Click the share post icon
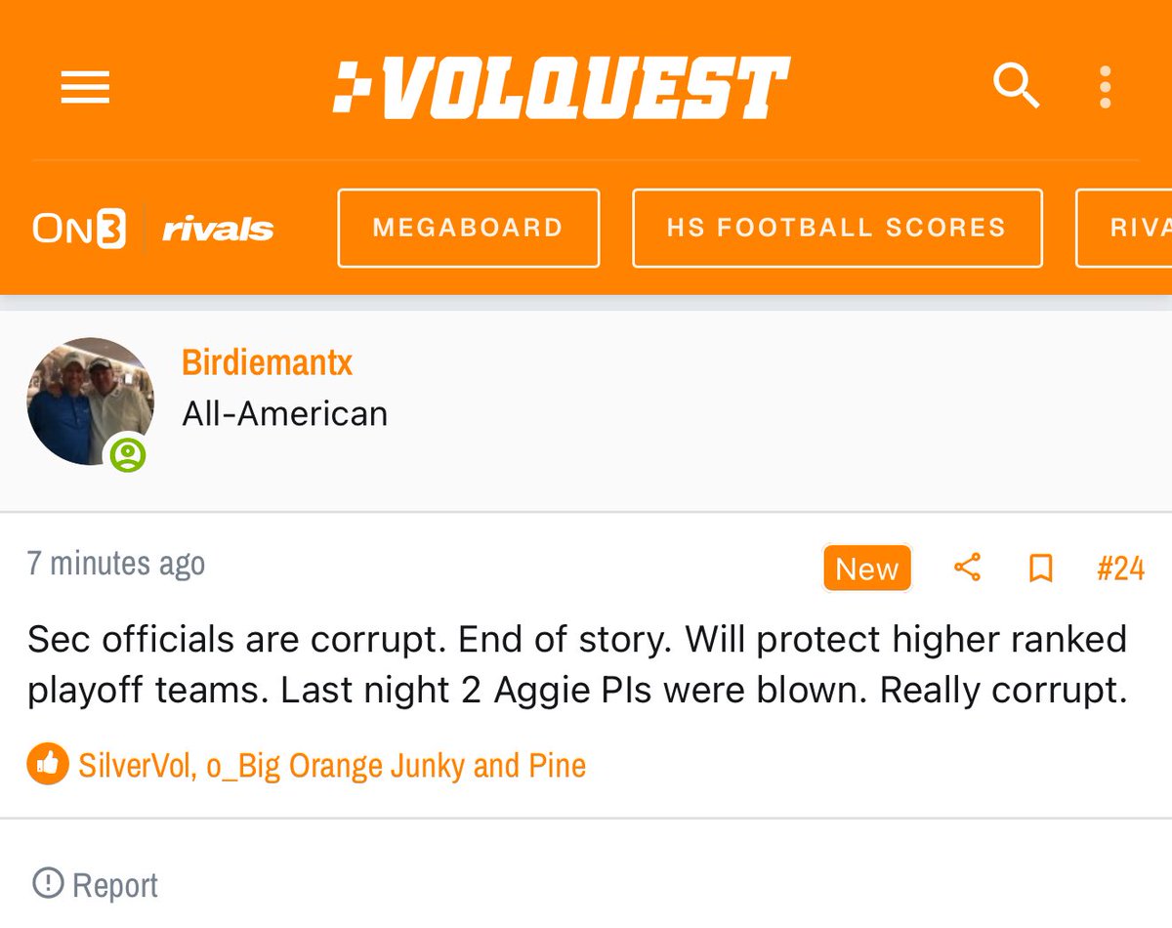1172x928 pixels. click(x=967, y=568)
